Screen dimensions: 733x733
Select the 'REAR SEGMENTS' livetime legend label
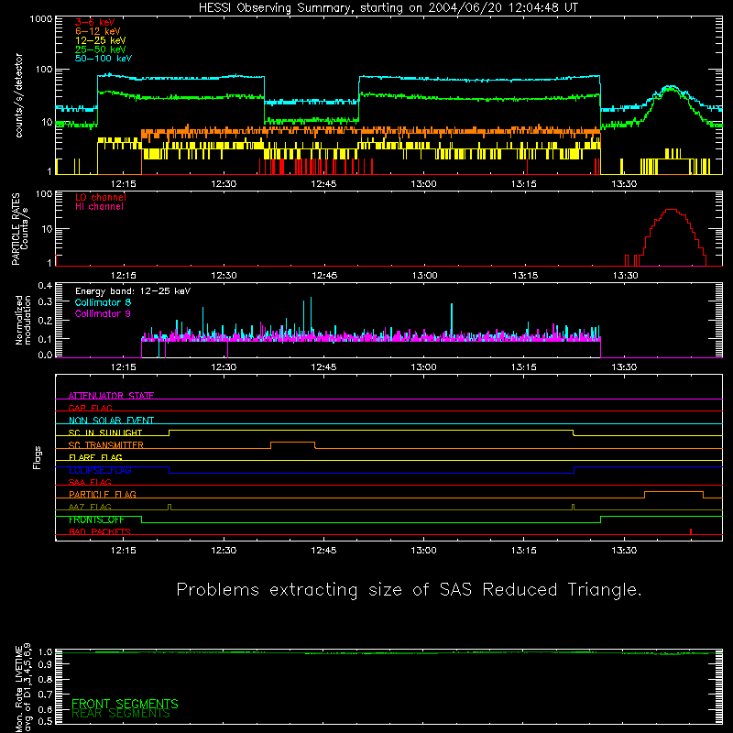point(121,714)
